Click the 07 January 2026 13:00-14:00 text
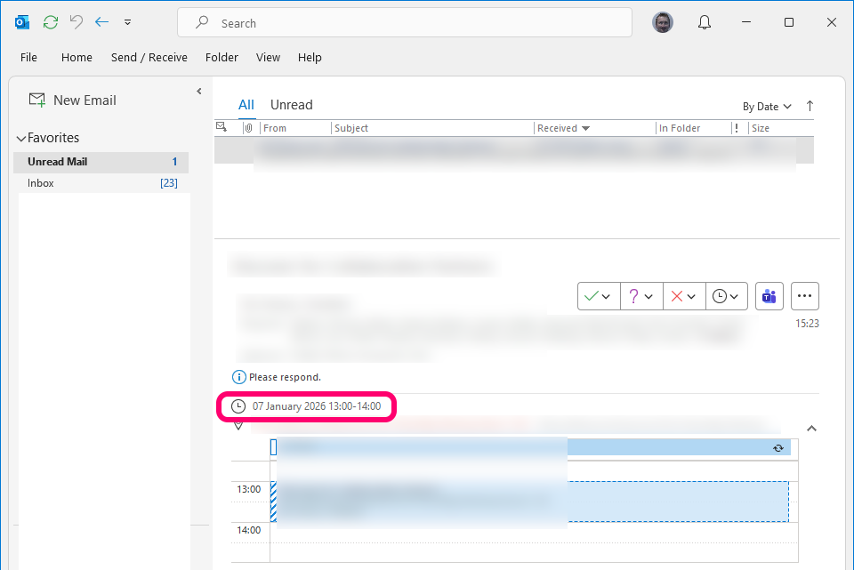The image size is (854, 570). tap(317, 406)
